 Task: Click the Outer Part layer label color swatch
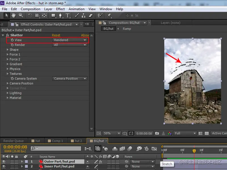[x=26, y=161]
